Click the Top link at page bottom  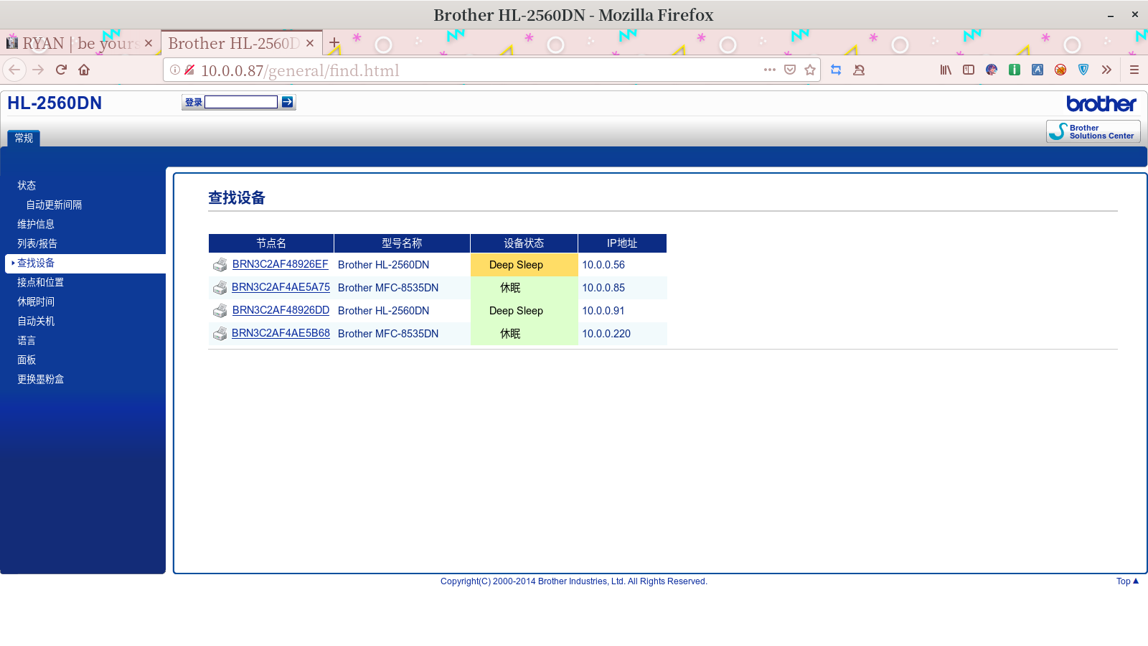pyautogui.click(x=1127, y=581)
